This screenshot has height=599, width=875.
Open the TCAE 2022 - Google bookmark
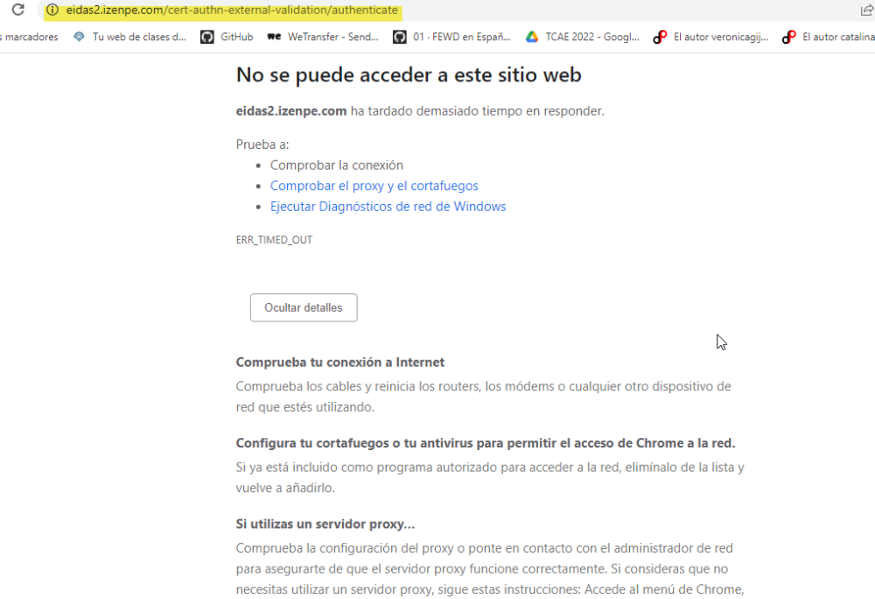click(x=583, y=37)
